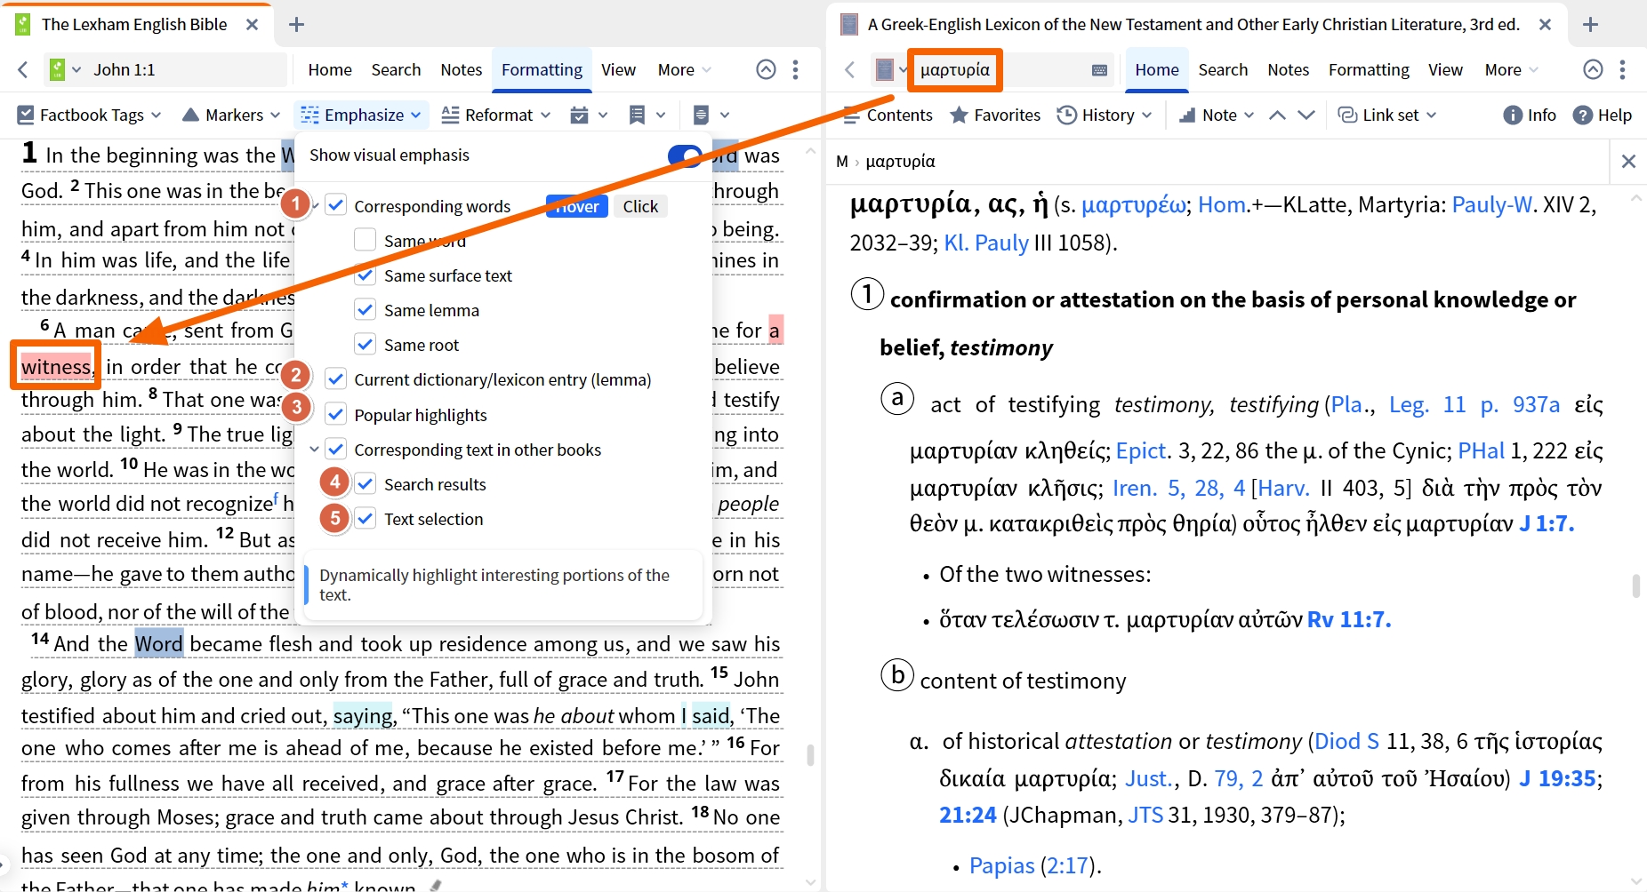The height and width of the screenshot is (892, 1647).
Task: Open the Search tab in the Bible panel
Action: [x=396, y=69]
